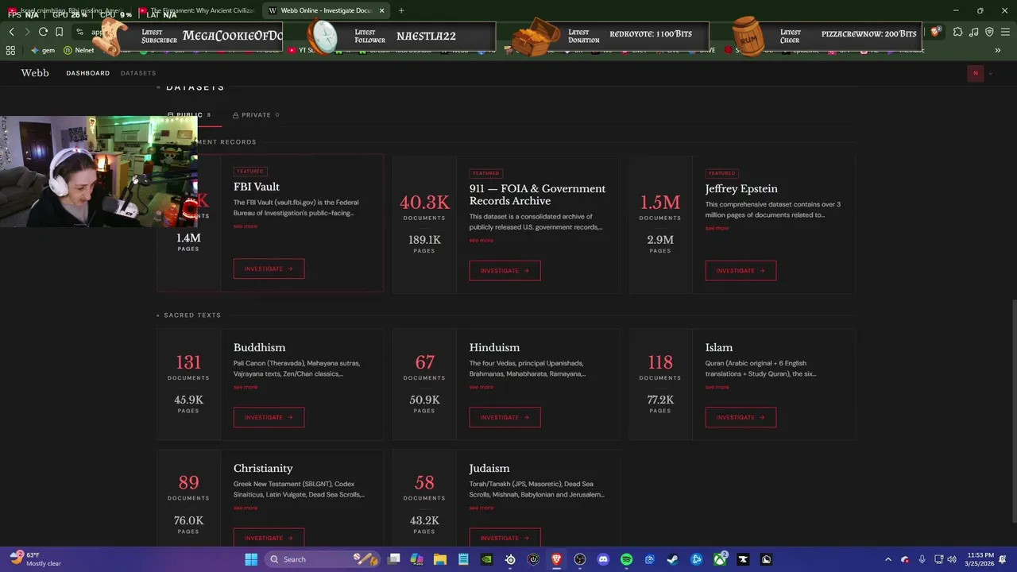Open the Brave browser taskbar icon
The height and width of the screenshot is (572, 1017).
pos(556,559)
